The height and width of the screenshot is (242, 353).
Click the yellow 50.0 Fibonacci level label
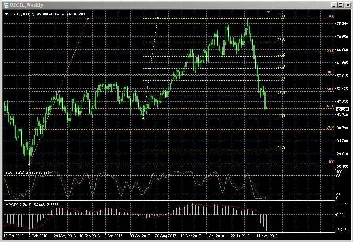281,67
